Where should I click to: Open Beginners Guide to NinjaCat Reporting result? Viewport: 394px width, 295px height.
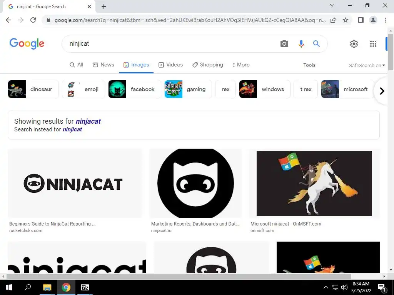pos(52,224)
